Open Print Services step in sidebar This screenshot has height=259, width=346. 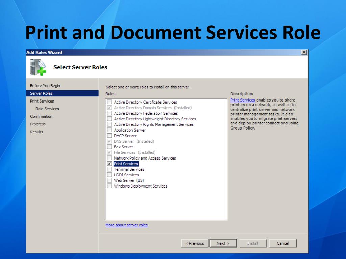pos(42,101)
